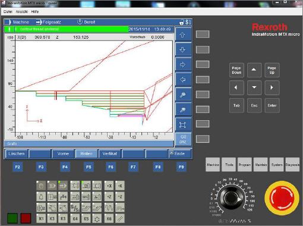Toggle the G0 display button
The image size is (303, 226).
(x=183, y=139)
